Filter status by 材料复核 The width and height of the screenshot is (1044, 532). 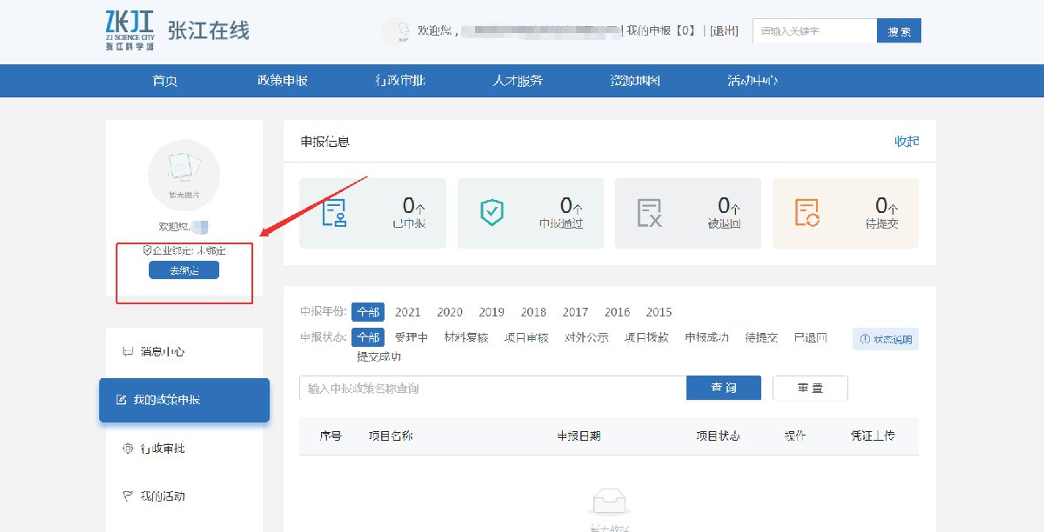click(466, 337)
